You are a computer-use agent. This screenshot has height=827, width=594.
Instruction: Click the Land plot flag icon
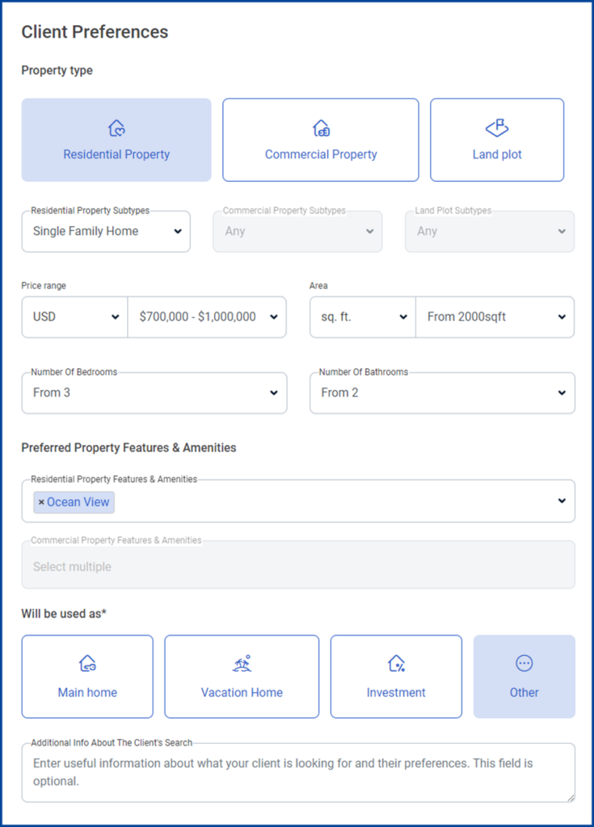497,128
